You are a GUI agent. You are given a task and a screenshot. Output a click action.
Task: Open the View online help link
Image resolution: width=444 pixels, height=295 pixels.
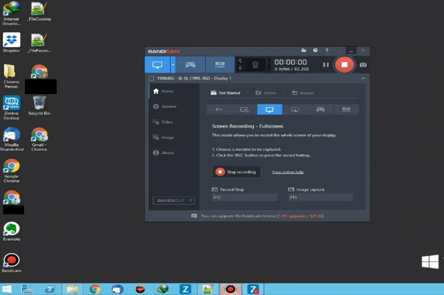(x=288, y=172)
